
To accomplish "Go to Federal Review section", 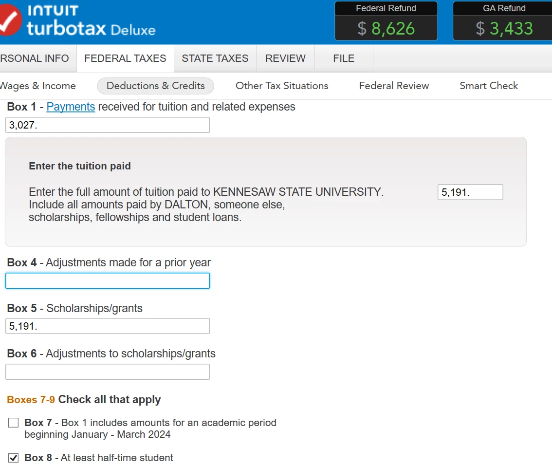I will 394,86.
